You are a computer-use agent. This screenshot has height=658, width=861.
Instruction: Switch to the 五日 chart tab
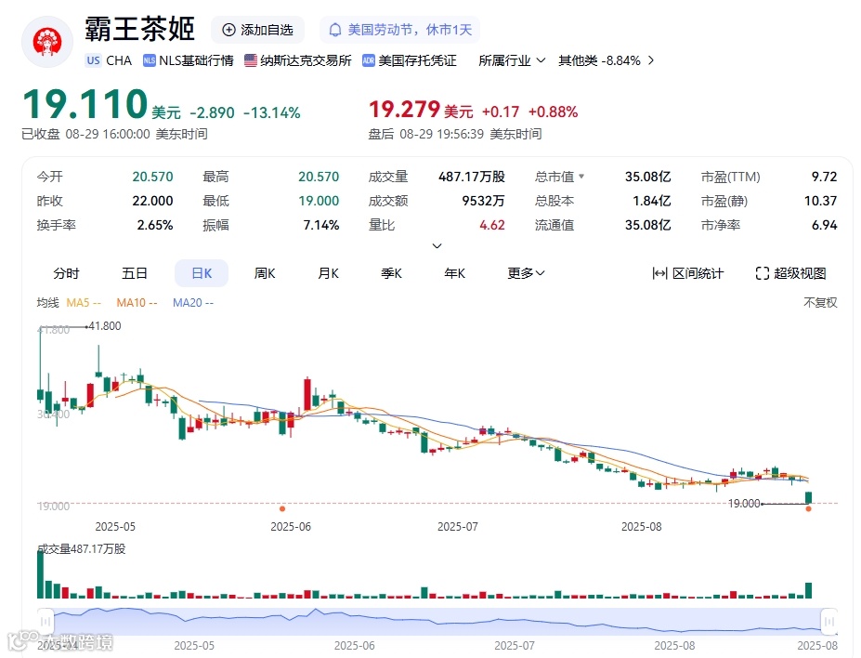pos(135,273)
